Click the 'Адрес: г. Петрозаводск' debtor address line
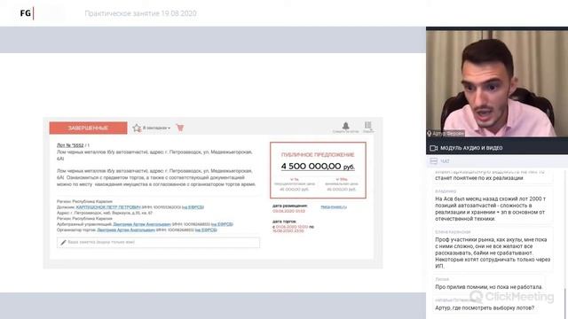Viewport: 568px width, 319px height. click(x=105, y=213)
